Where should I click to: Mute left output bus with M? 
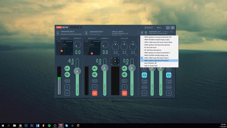[x=144, y=93]
